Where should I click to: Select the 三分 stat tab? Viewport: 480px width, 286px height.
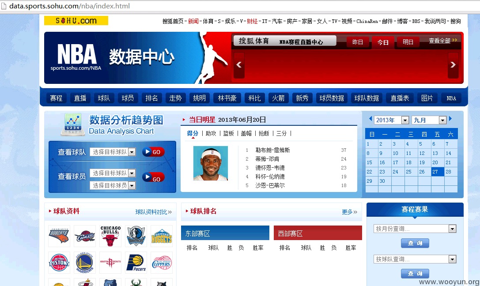[281, 133]
